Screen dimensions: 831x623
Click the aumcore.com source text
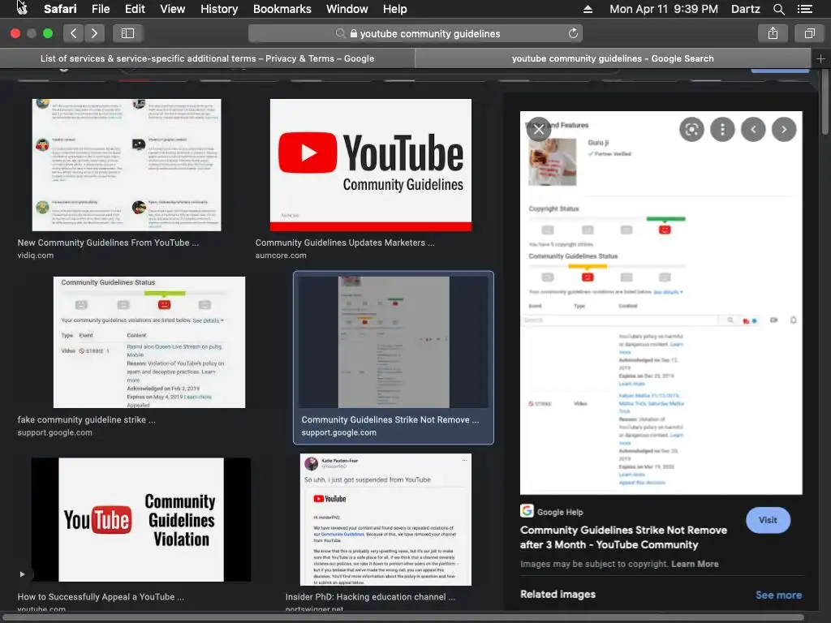coord(280,256)
